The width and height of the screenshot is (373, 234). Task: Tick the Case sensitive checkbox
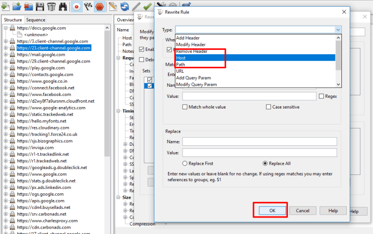tap(269, 107)
